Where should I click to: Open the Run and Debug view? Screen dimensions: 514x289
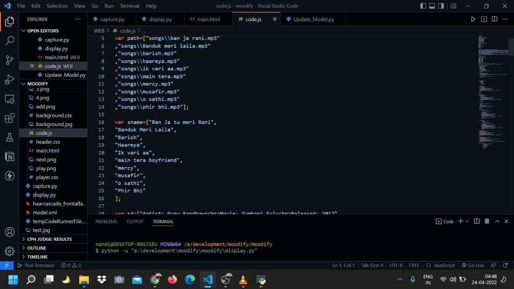10,79
